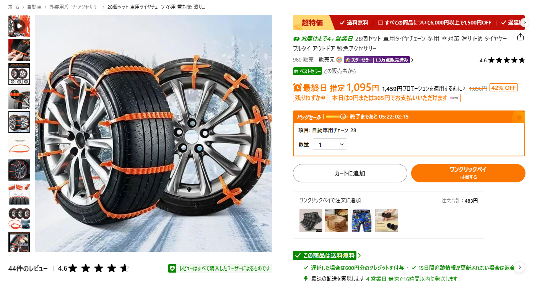Expand promotion price details chevron
The width and height of the screenshot is (540, 281).
pos(465,88)
